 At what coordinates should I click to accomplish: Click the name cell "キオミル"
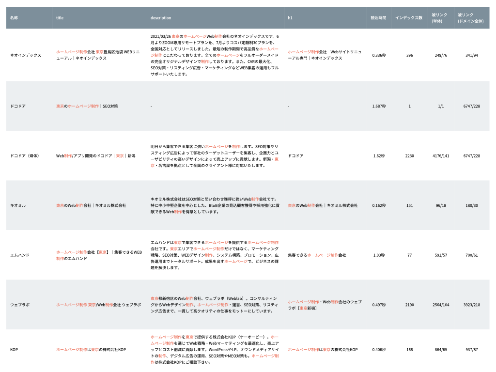[x=18, y=205]
